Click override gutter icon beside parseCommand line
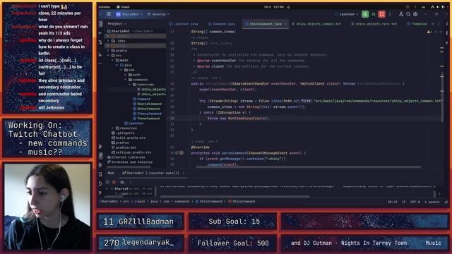 [177, 153]
